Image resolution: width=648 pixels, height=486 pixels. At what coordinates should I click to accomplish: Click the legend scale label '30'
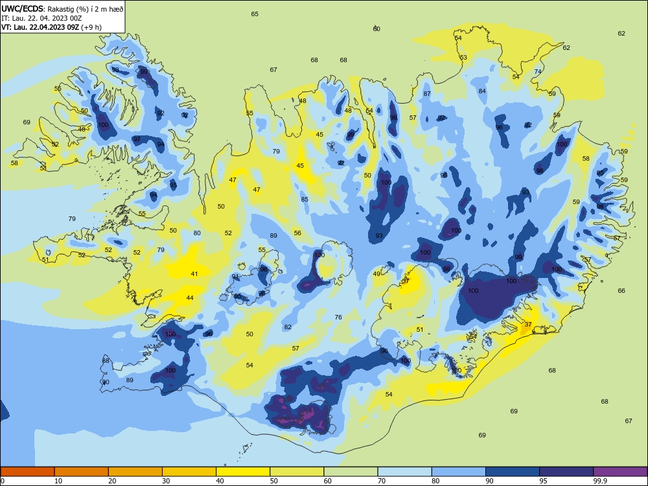click(x=166, y=481)
